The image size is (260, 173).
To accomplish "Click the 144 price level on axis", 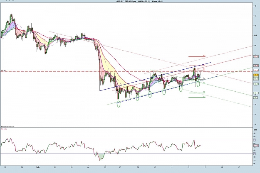I will click(255, 45).
